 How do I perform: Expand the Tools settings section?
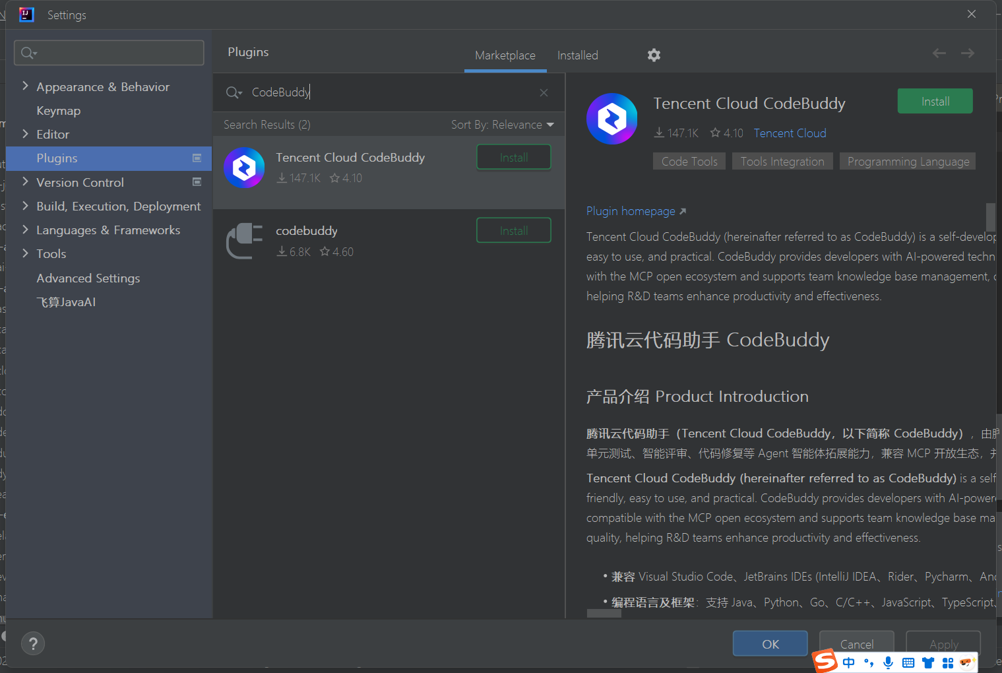point(25,253)
